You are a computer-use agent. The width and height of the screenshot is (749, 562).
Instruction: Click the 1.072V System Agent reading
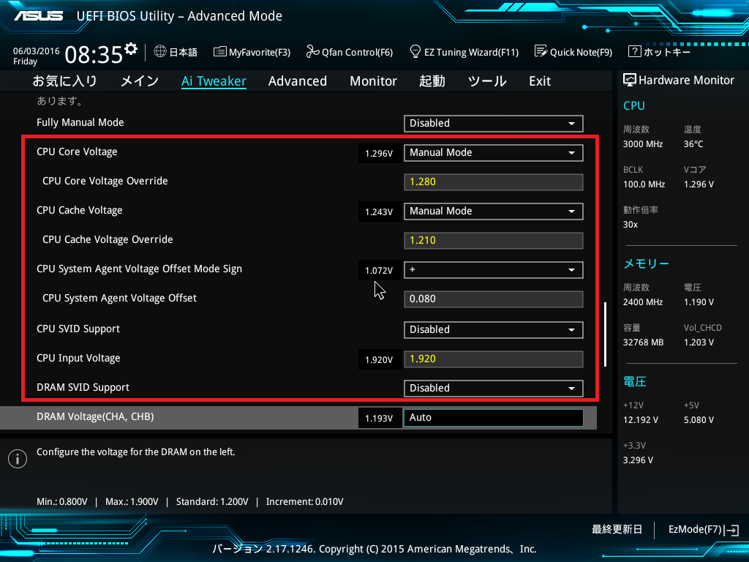(379, 271)
